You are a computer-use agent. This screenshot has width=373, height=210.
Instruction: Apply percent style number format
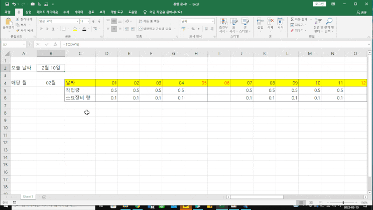(193, 29)
